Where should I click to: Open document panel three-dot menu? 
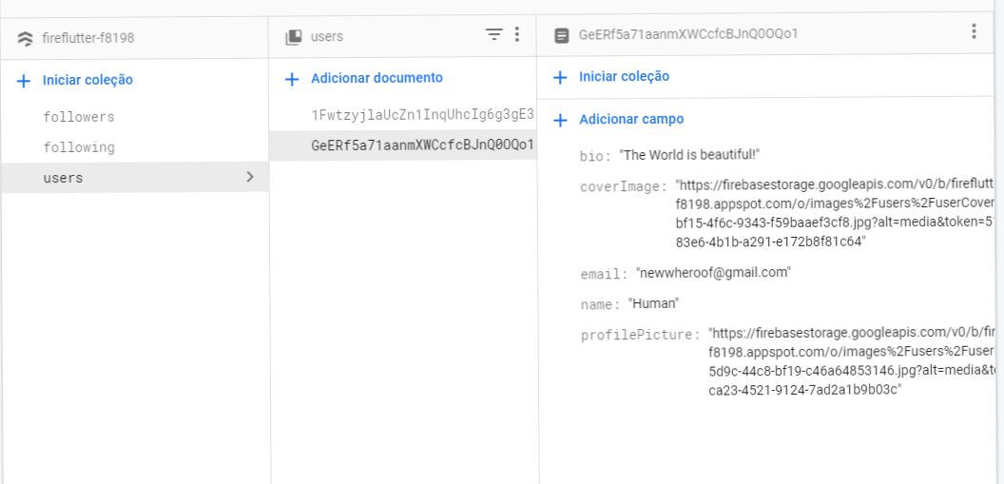(x=974, y=32)
